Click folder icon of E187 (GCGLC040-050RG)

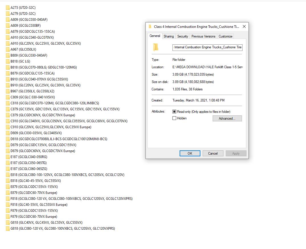8,157
